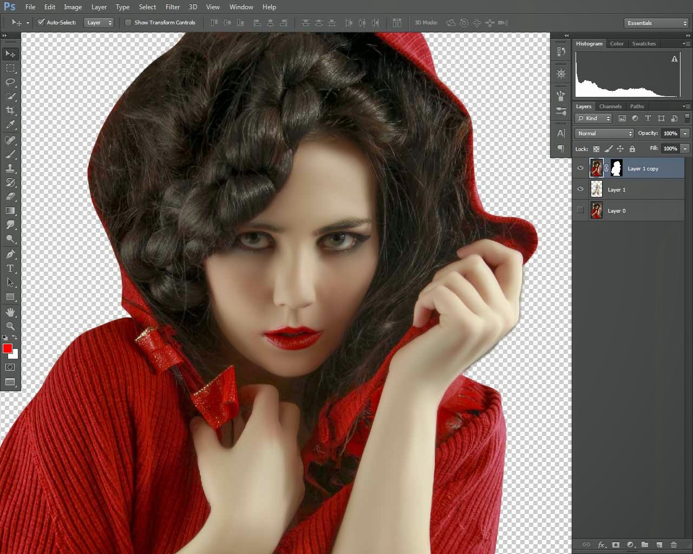This screenshot has width=693, height=554.
Task: Click the red foreground color swatch
Action: coord(7,348)
